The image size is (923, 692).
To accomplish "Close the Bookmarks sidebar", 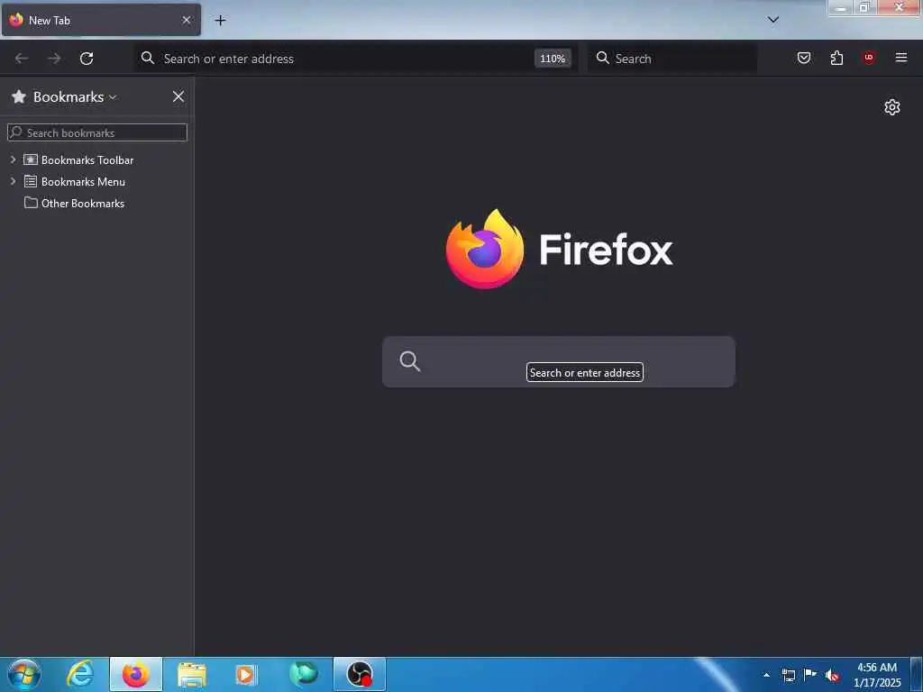I will (x=178, y=96).
